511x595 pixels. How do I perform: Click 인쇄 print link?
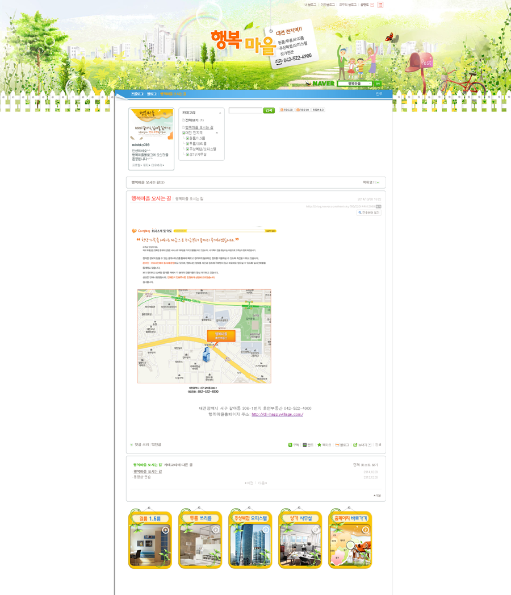tap(378, 445)
